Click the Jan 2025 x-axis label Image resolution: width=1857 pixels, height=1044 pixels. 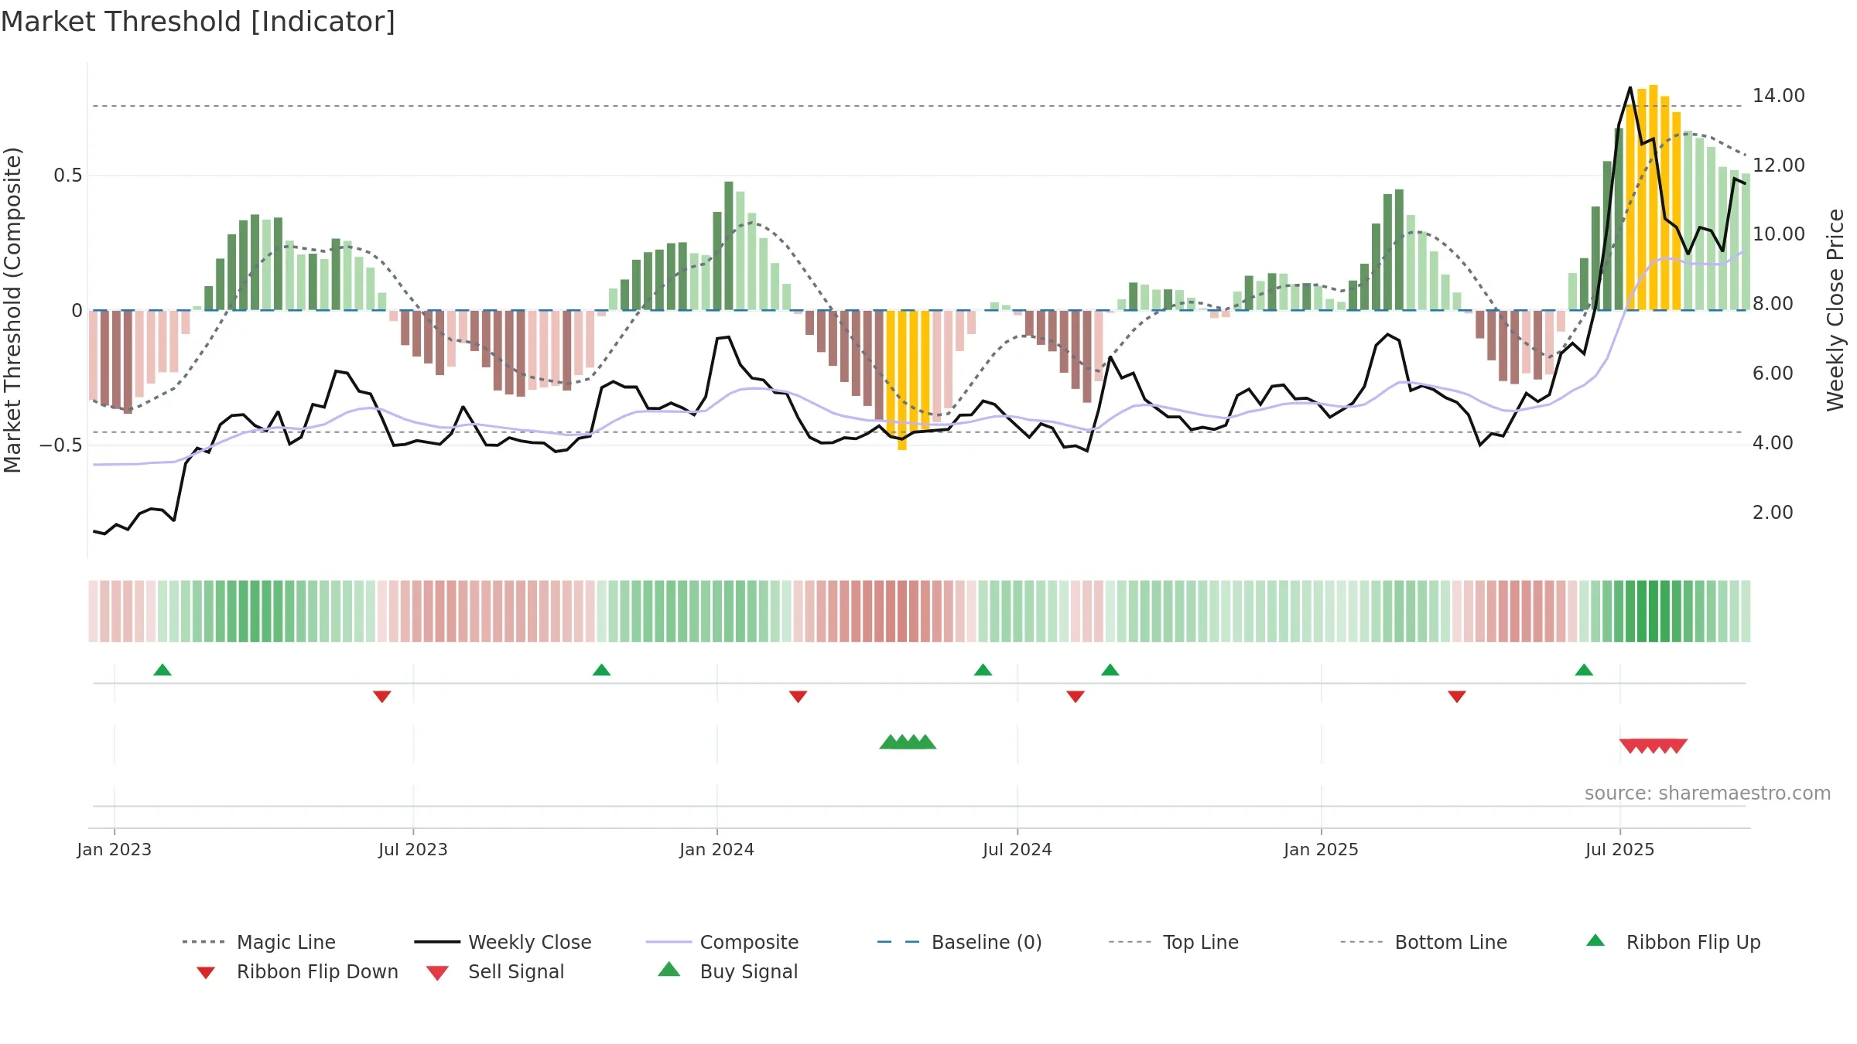point(1322,850)
